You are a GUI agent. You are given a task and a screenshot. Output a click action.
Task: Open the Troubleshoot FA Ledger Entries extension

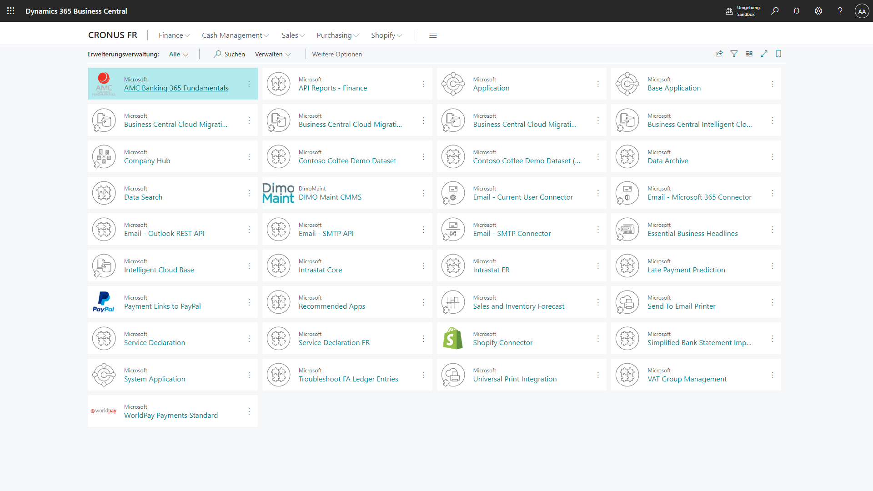click(x=348, y=379)
